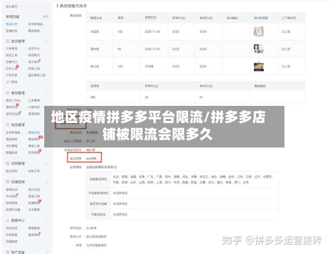Viewport: 330px width, 254px height.
Task: Open 发布新商品 under 常用功能
Action: point(36,24)
